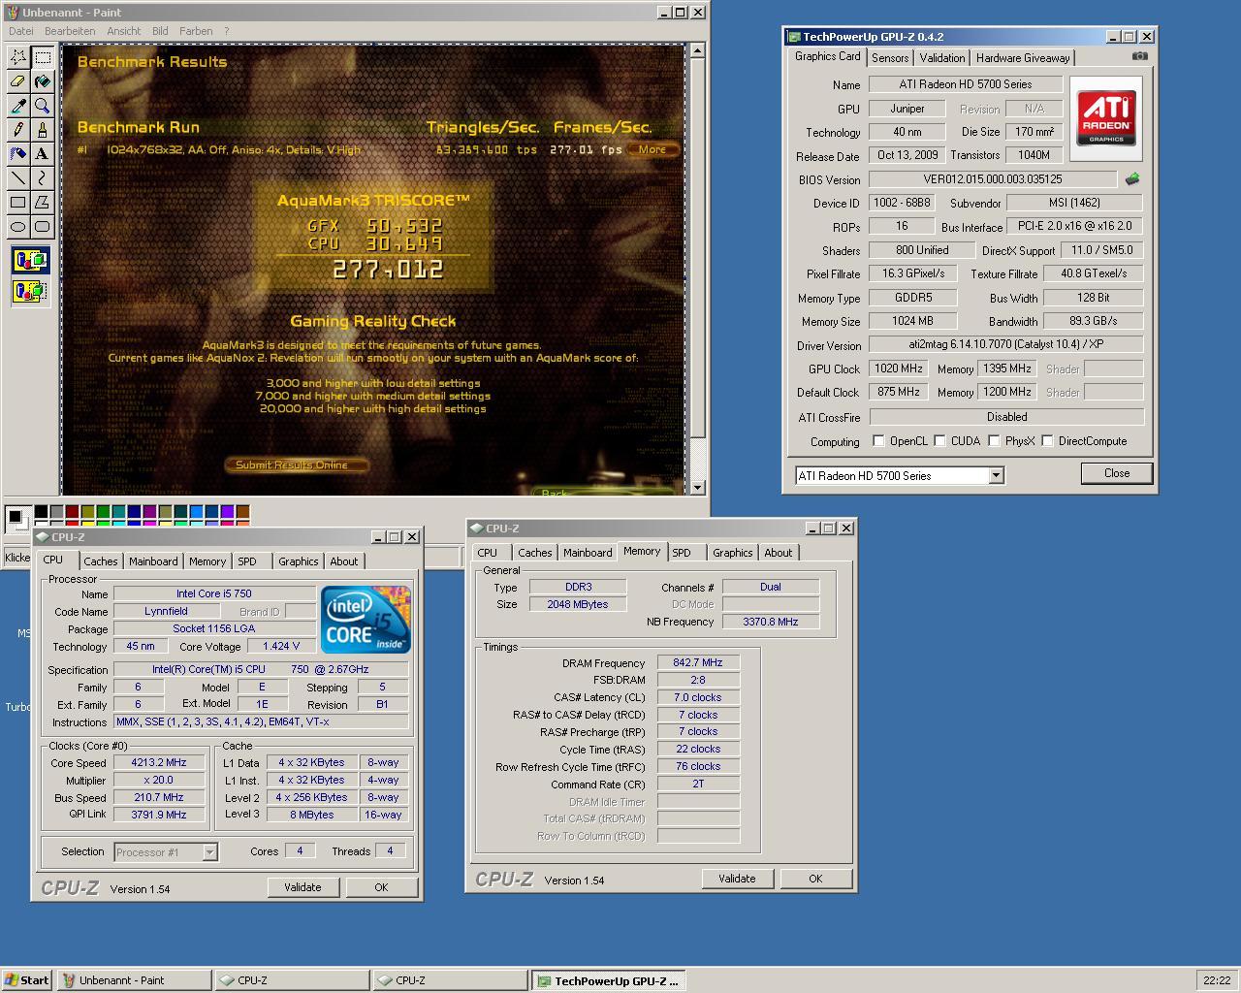Select the Polygon shape tool

click(x=42, y=202)
